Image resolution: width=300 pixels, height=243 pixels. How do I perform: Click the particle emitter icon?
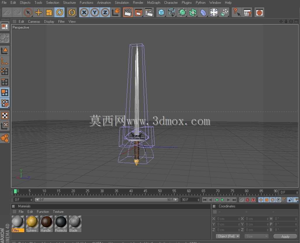pyautogui.click(x=224, y=13)
